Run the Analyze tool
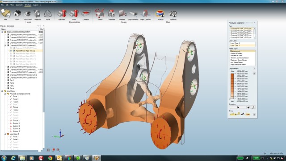The height and width of the screenshot is (161, 286). coord(160,14)
